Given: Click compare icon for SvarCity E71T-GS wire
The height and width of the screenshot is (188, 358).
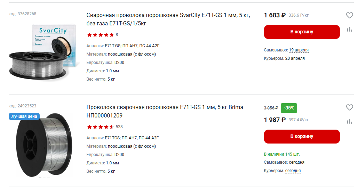Looking at the screenshot, I should click(349, 30).
